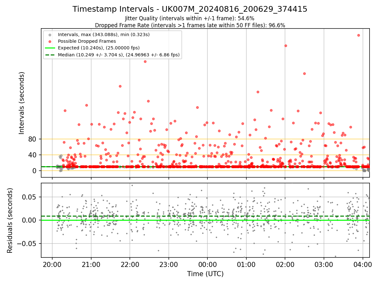Click the solid green line sample in legend
Viewport: 380px width, 285px height.
(x=50, y=48)
